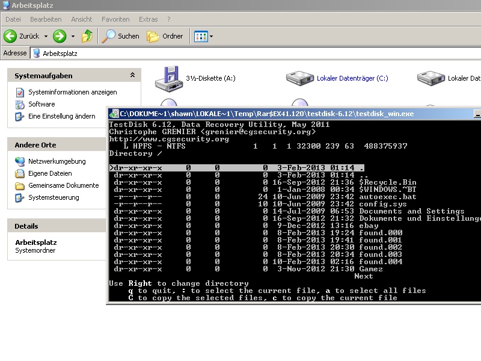Go up one folder level
Image resolution: width=481 pixels, height=361 pixels.
(x=87, y=36)
